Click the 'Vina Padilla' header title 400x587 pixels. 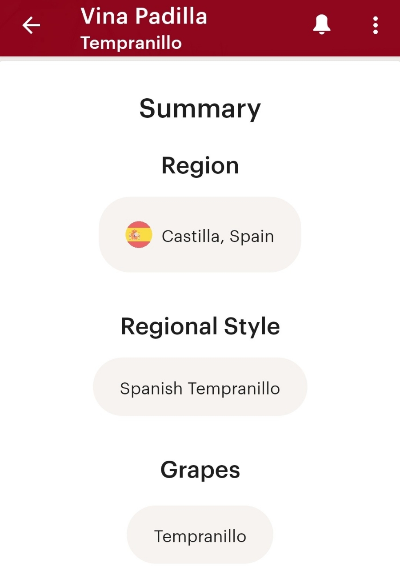[144, 16]
